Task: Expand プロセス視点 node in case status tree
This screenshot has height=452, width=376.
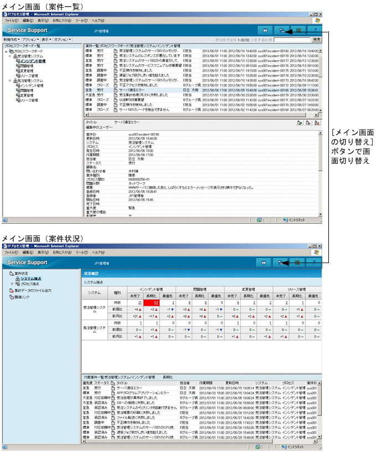Action: coord(12,284)
